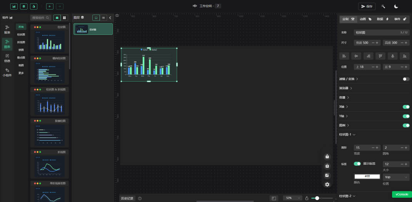Select the 小组件 component category
This screenshot has width=412, height=202.
[7, 72]
